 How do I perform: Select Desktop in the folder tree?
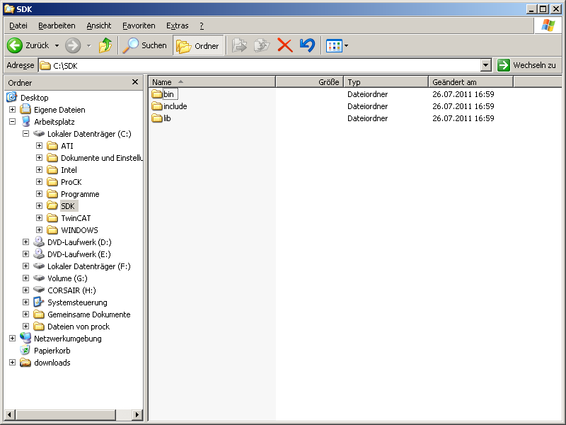[34, 98]
